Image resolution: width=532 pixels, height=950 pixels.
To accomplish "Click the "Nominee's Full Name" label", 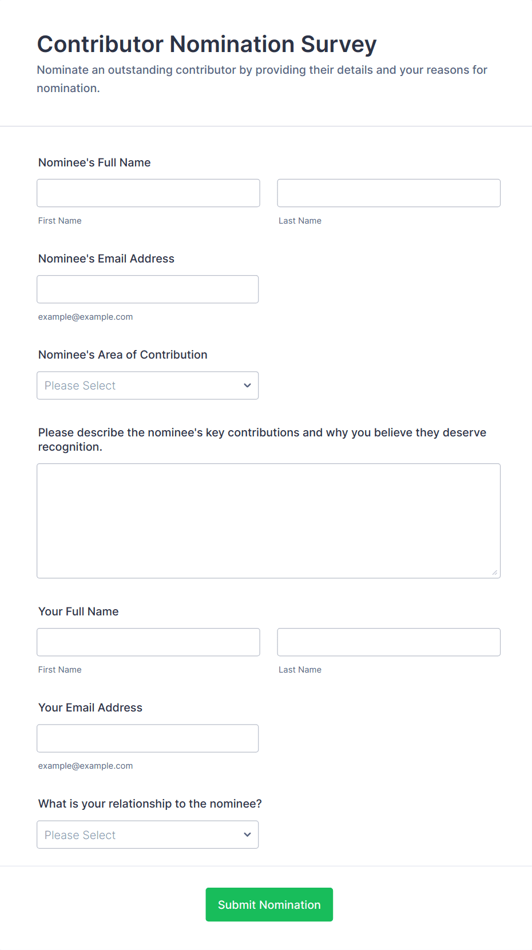I will tap(94, 162).
